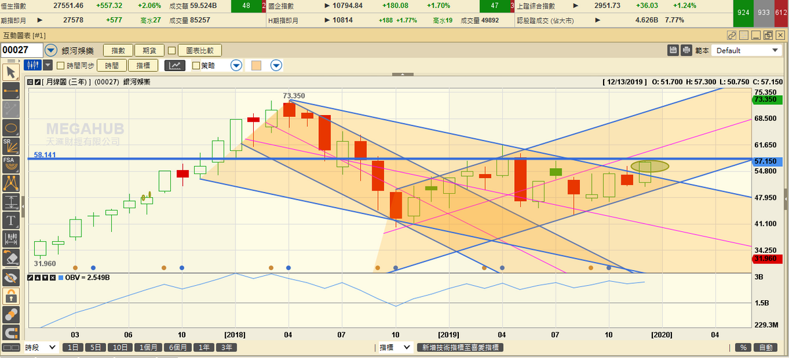
Task: Switch to % percentage scale button
Action: (x=744, y=347)
